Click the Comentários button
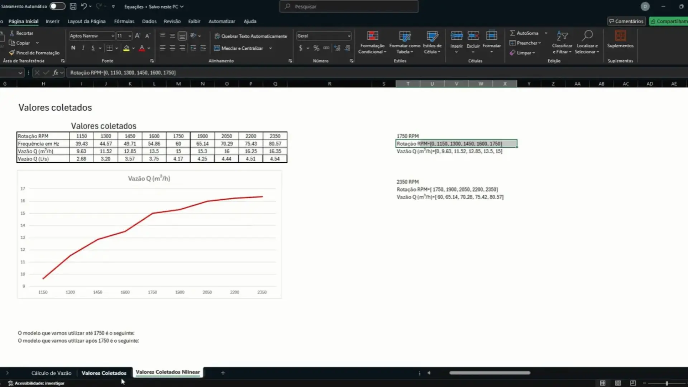688x387 pixels. point(626,21)
